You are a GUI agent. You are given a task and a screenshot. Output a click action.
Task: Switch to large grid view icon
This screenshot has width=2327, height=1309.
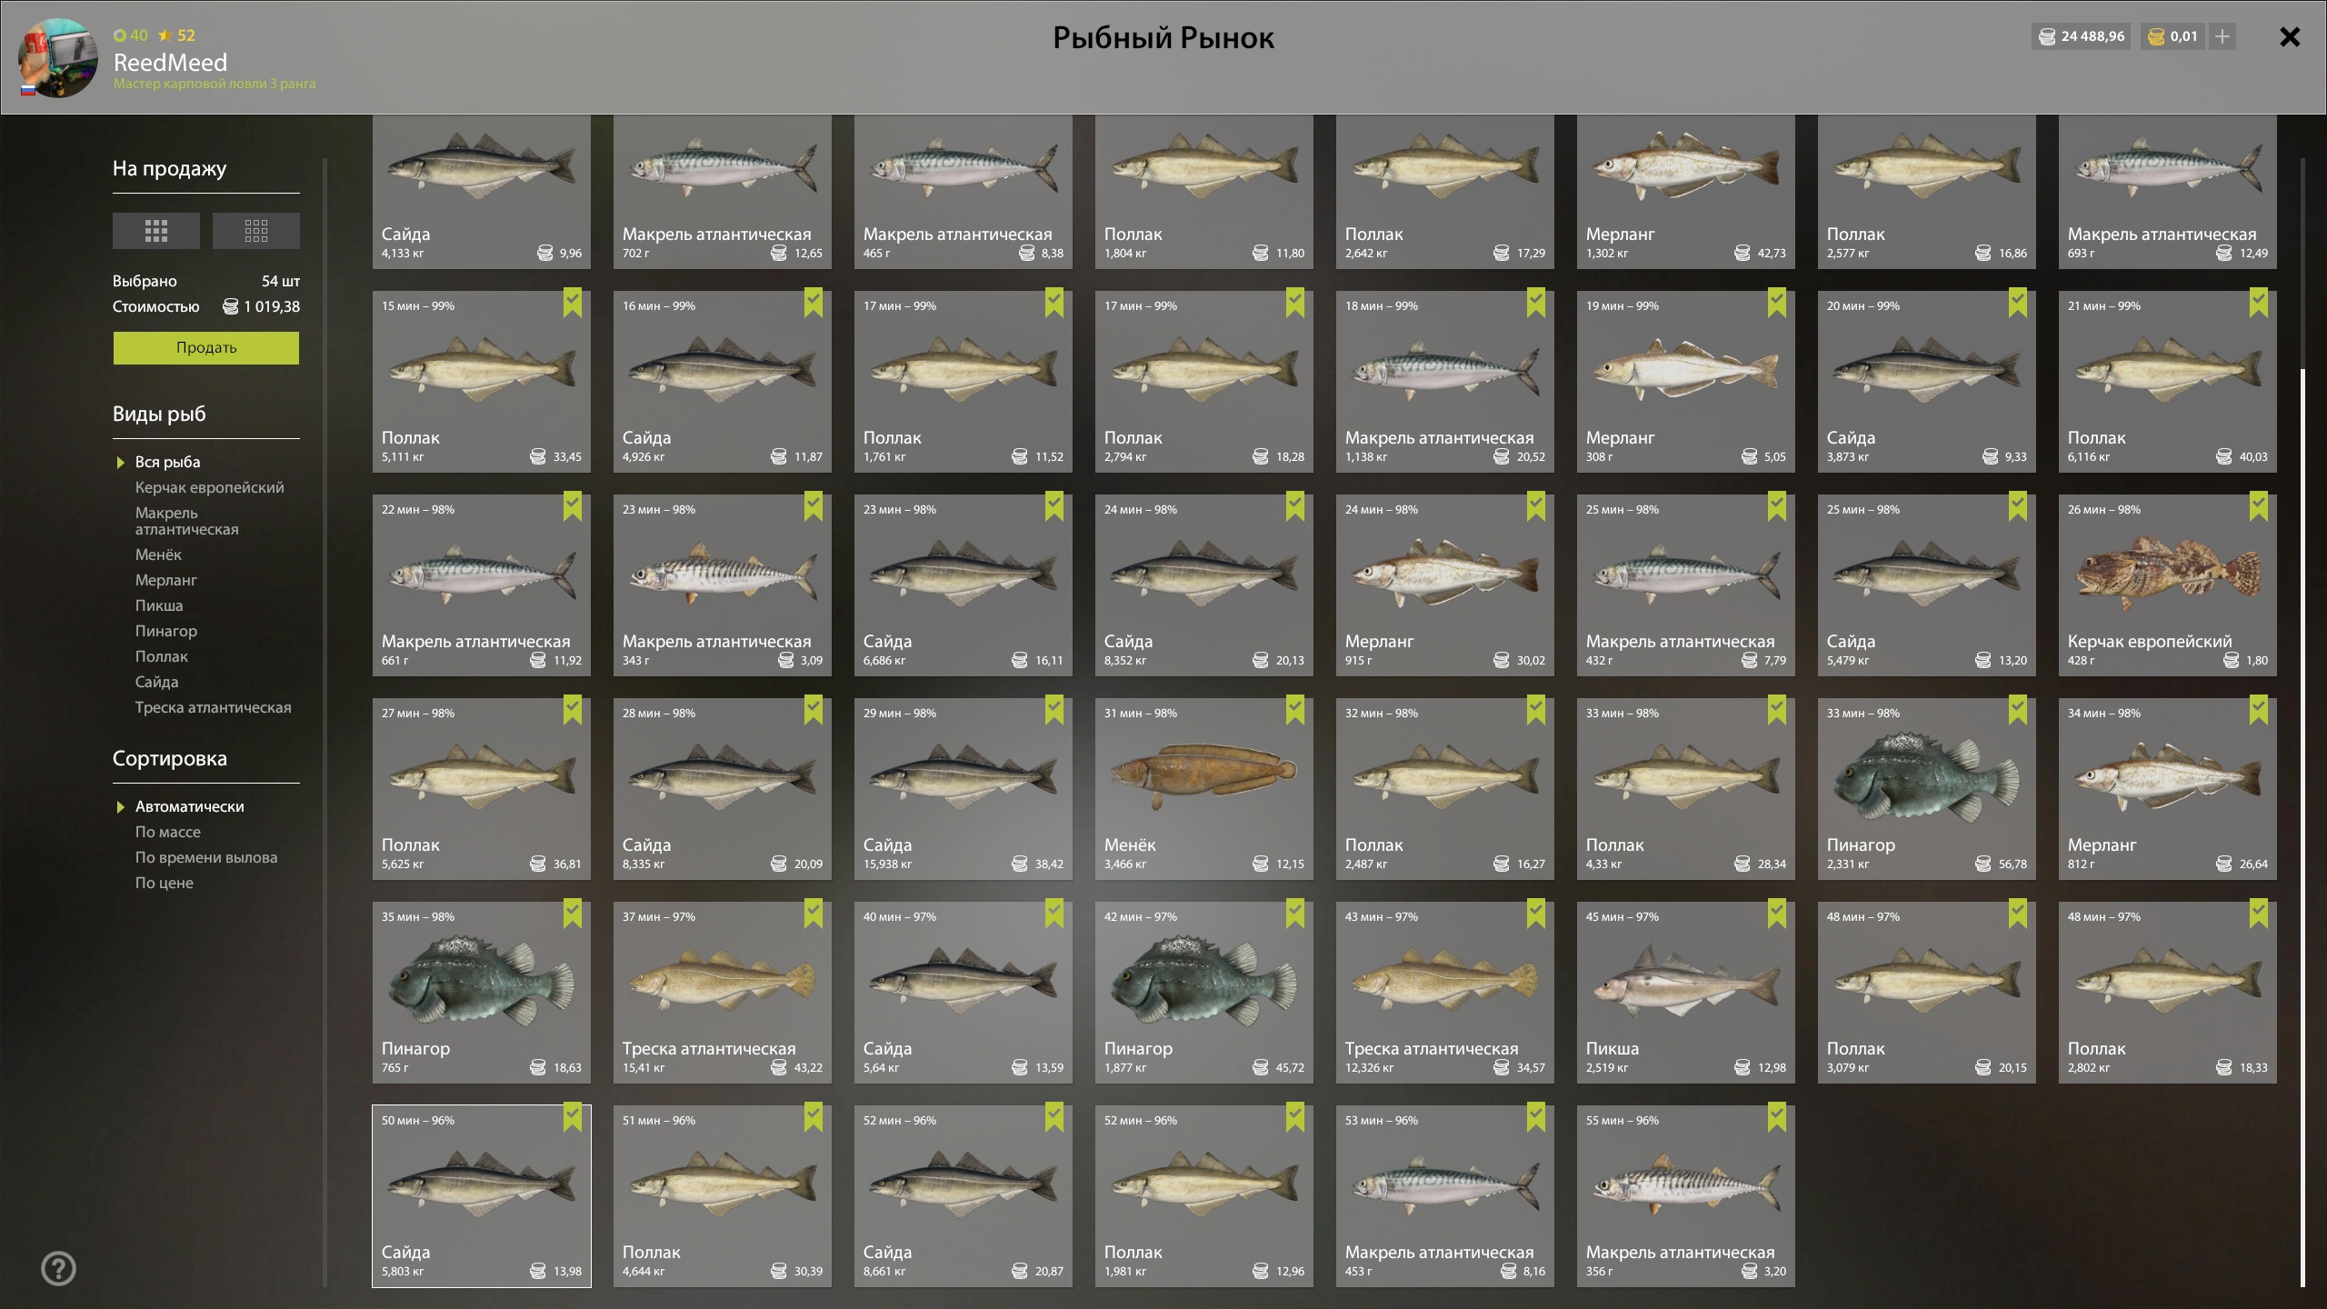pyautogui.click(x=156, y=231)
